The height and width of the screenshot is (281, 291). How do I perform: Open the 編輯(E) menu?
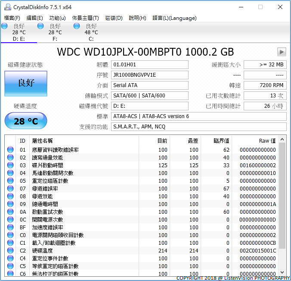point(34,18)
